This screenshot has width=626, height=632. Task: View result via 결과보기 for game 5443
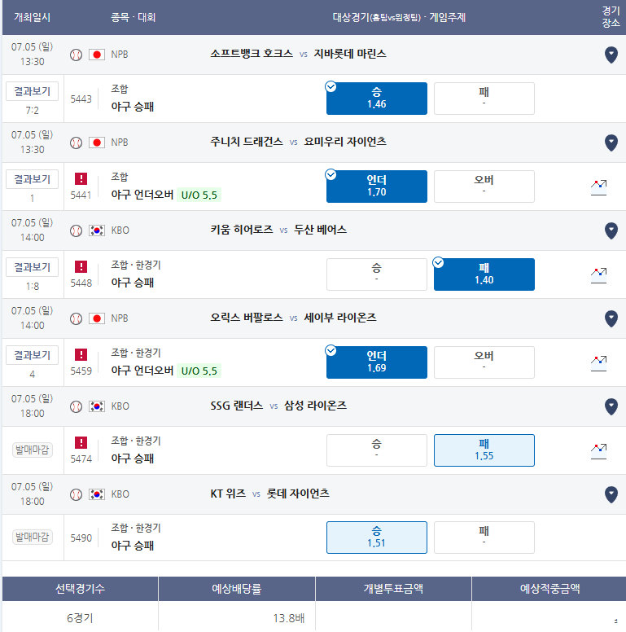pyautogui.click(x=33, y=91)
